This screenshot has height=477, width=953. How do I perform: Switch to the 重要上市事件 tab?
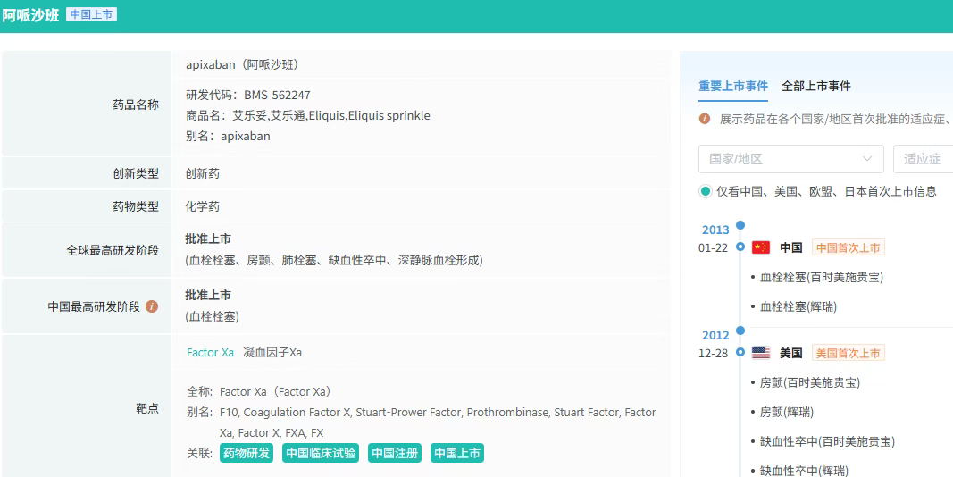point(732,86)
